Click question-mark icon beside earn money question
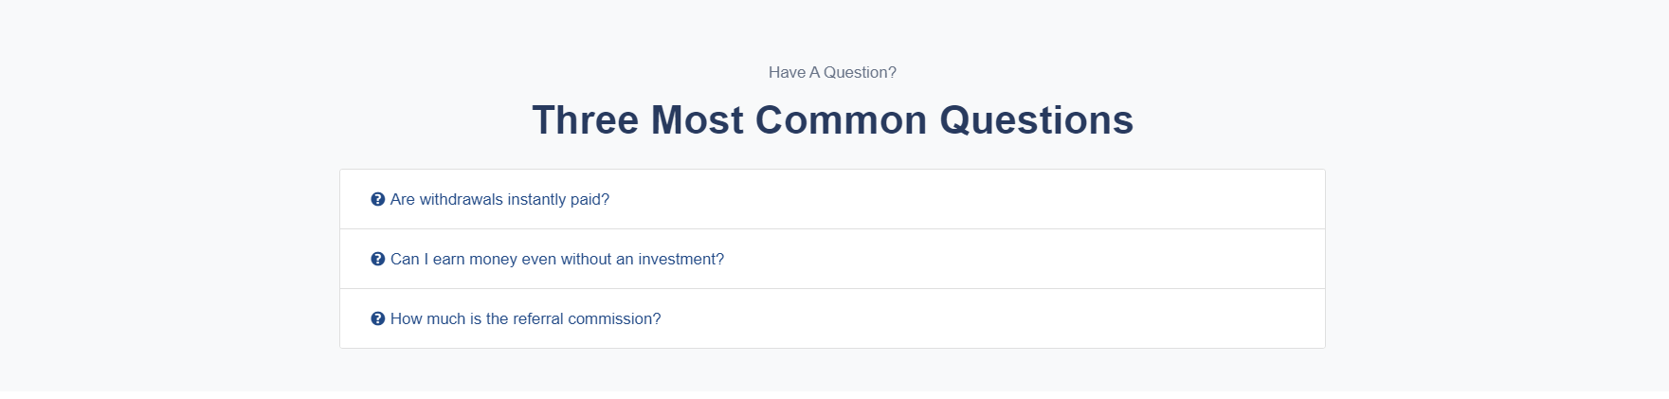The height and width of the screenshot is (399, 1669). pyautogui.click(x=377, y=259)
